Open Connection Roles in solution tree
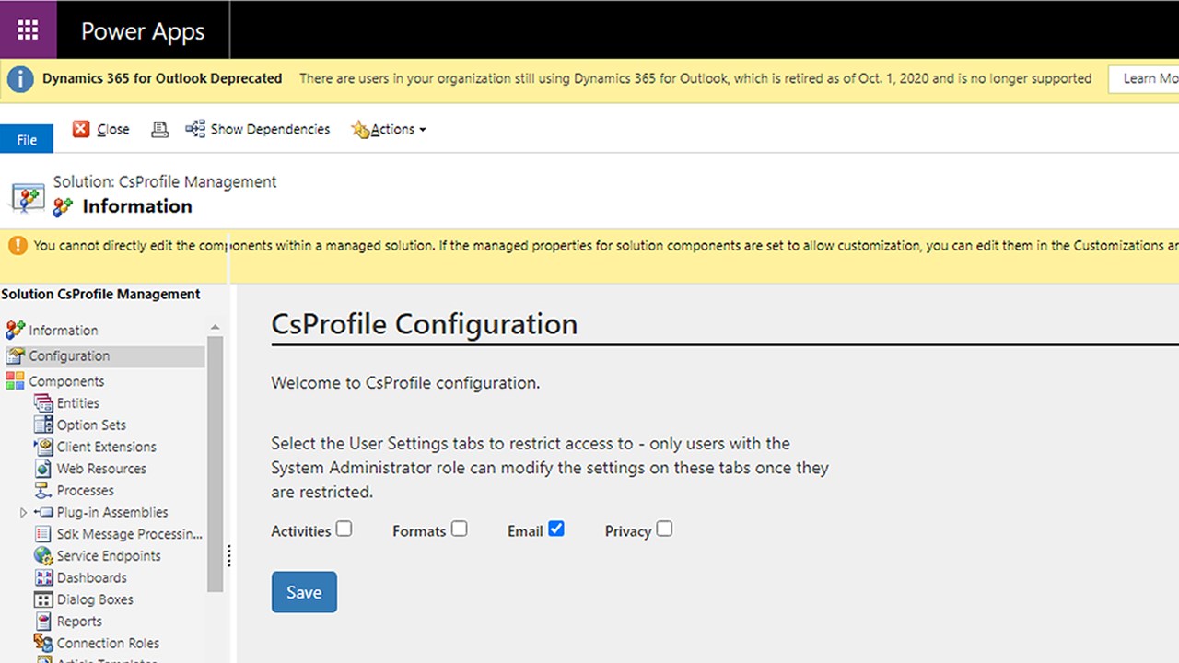Screen dimensions: 1179x663 point(108,644)
